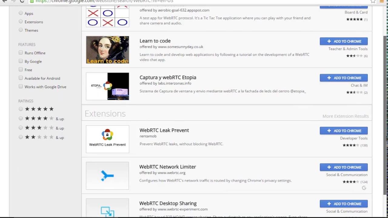Select 3 stars & up rating filter
Screen dimensions: 388x218
coord(21,128)
